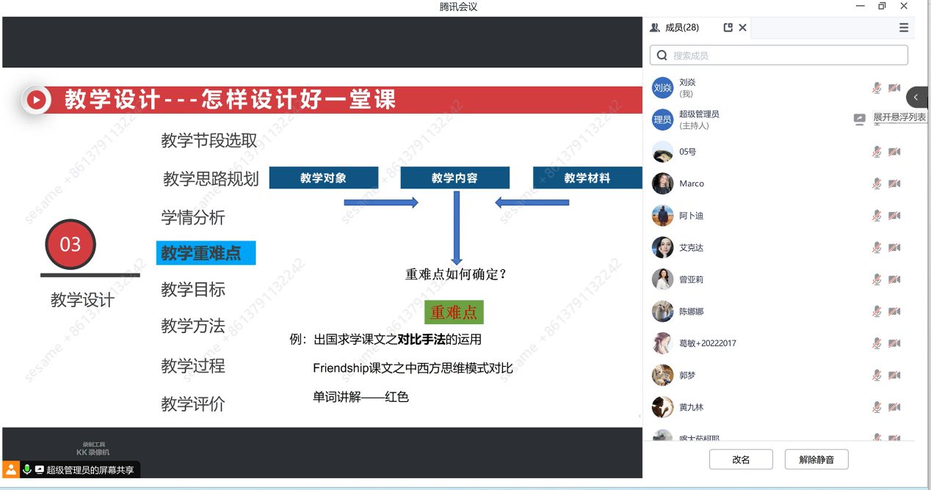Viewport: 931px width, 490px height.
Task: Close the members panel tab
Action: point(742,27)
